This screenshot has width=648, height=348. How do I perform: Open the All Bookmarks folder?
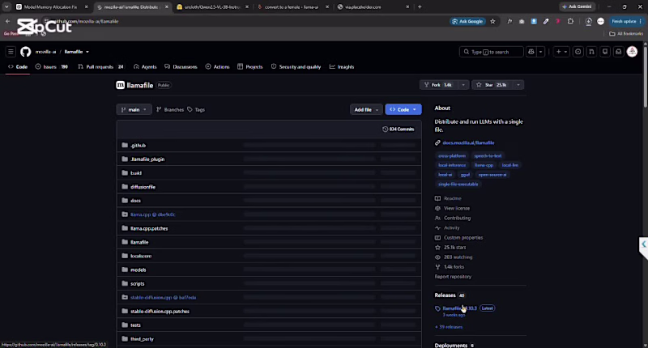pyautogui.click(x=626, y=34)
